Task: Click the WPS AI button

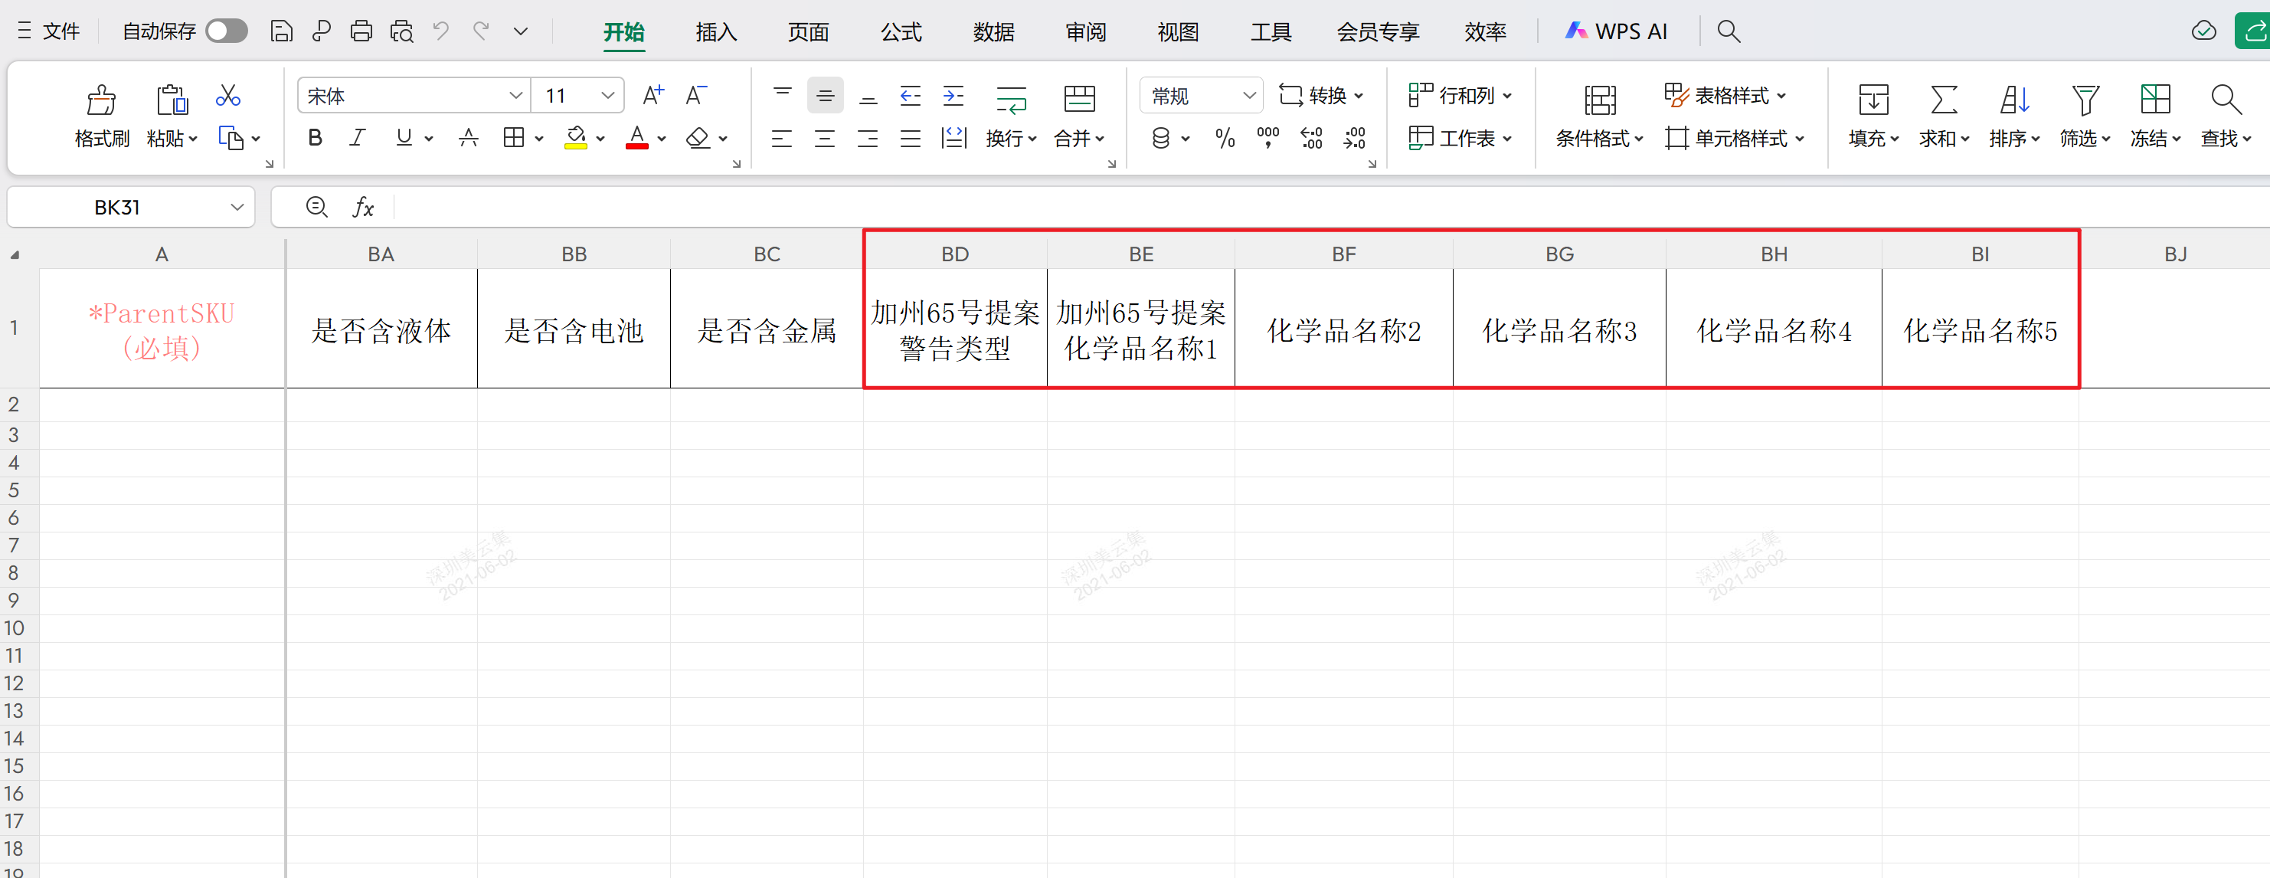Action: (1616, 31)
